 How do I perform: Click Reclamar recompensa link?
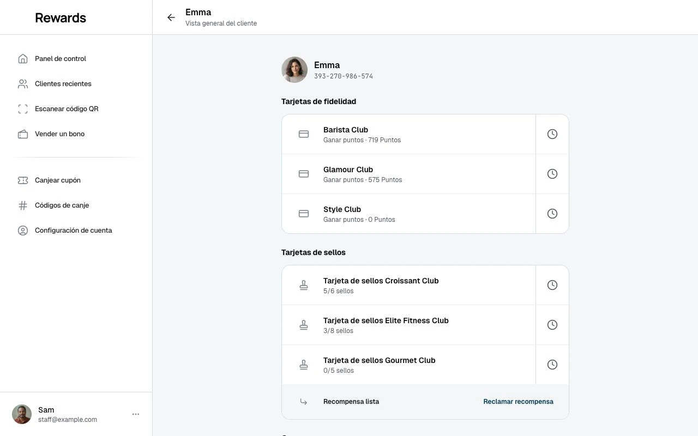[x=518, y=402]
